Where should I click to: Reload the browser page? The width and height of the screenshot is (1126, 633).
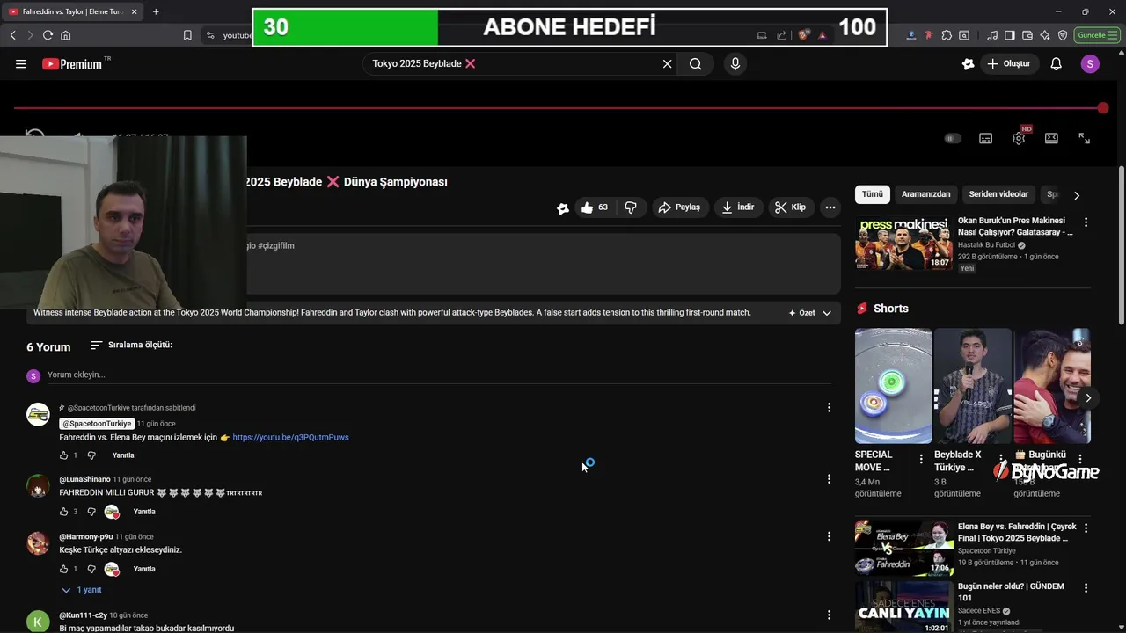[x=48, y=35]
